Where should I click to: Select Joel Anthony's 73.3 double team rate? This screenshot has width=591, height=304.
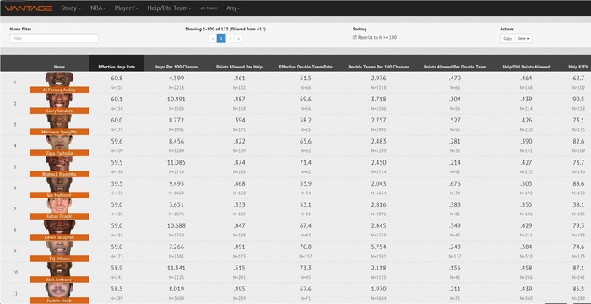(x=306, y=269)
